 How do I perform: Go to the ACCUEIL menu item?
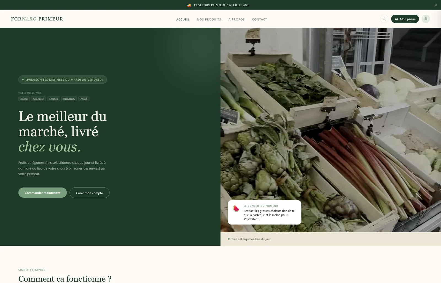tap(183, 19)
